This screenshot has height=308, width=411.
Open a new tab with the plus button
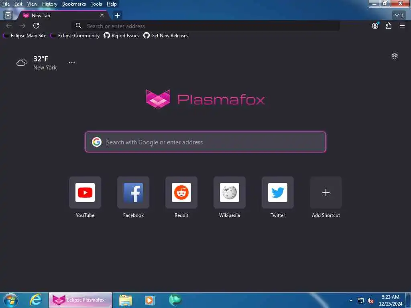[118, 16]
